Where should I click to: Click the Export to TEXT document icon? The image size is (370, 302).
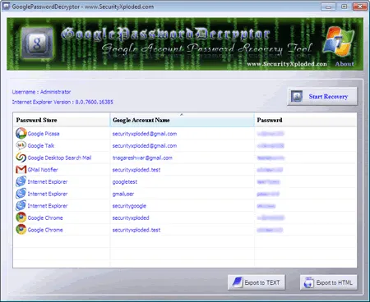pos(238,282)
